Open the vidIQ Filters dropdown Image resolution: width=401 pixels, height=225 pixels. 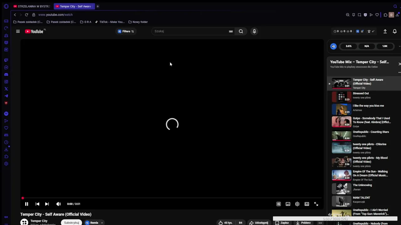(x=126, y=31)
